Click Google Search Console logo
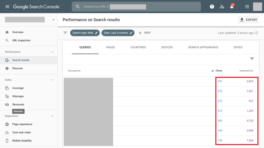 [36, 7]
